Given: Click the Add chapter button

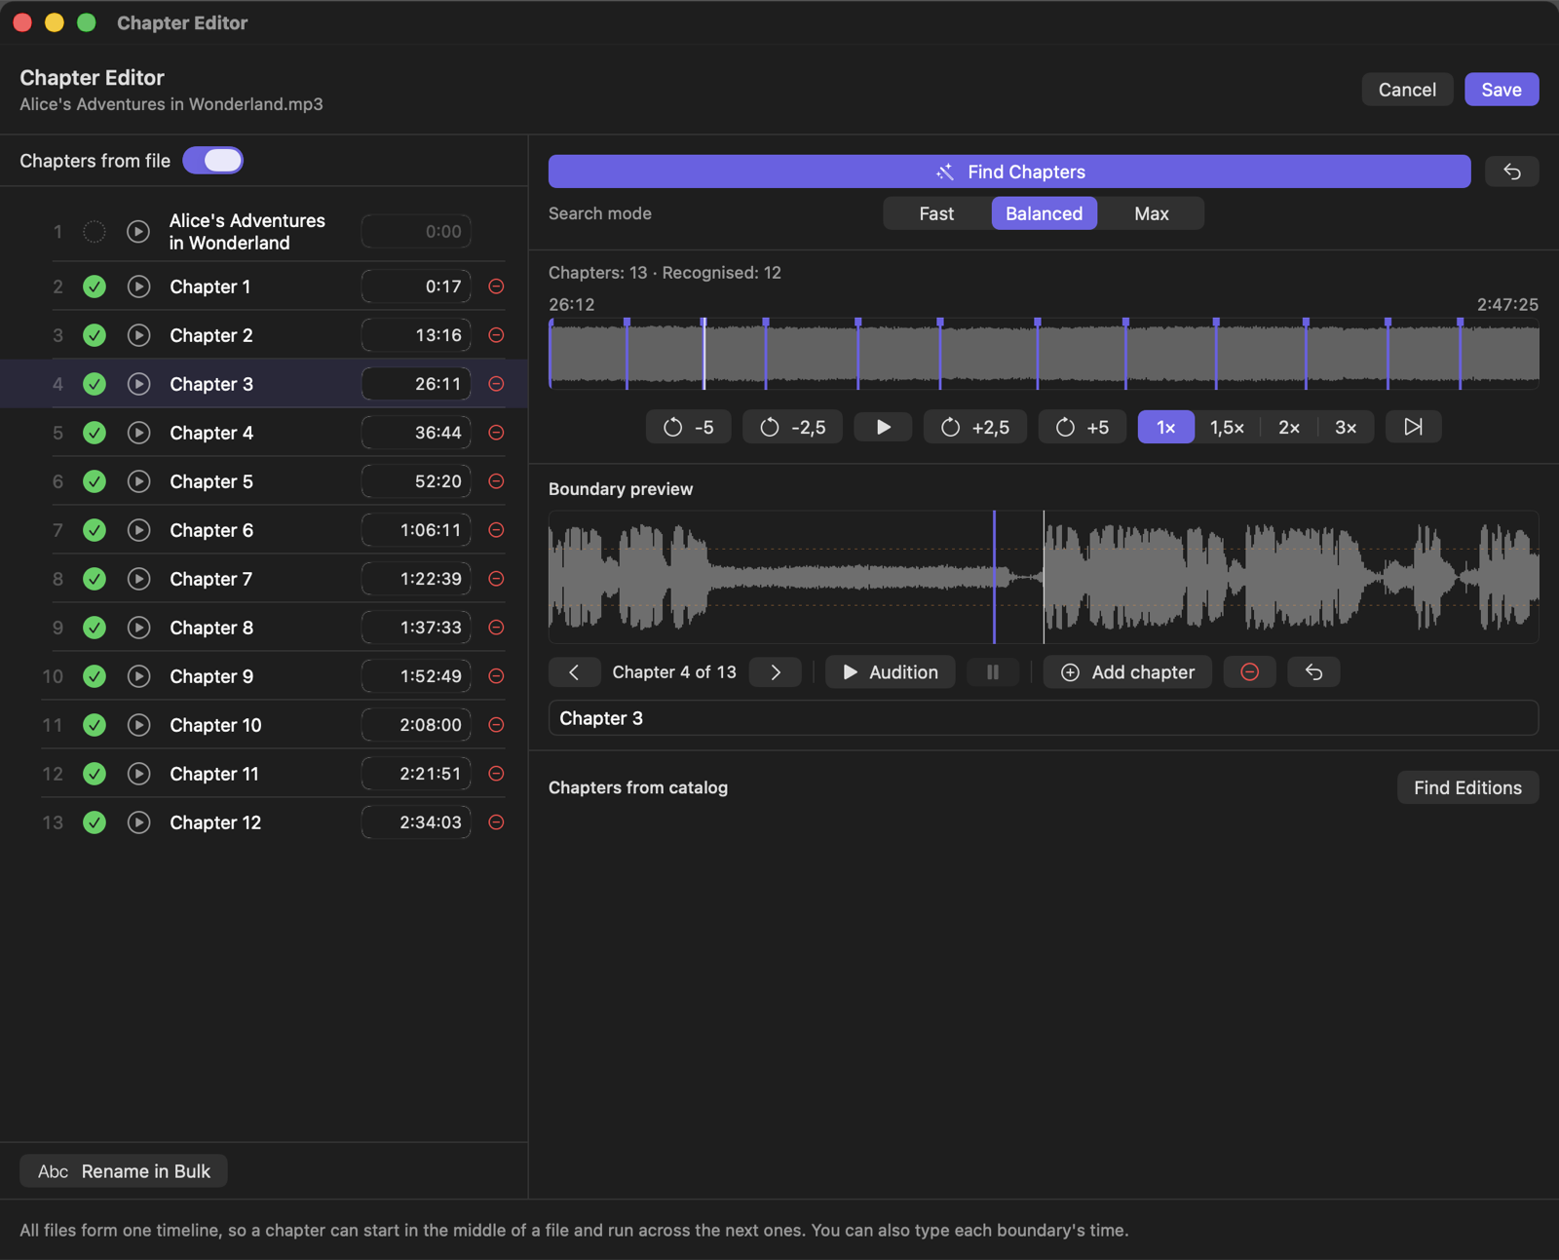Looking at the screenshot, I should 1127,672.
